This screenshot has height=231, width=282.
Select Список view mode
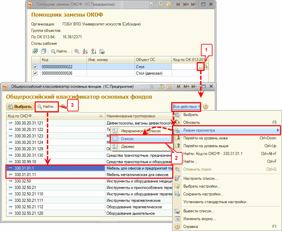click(x=127, y=139)
